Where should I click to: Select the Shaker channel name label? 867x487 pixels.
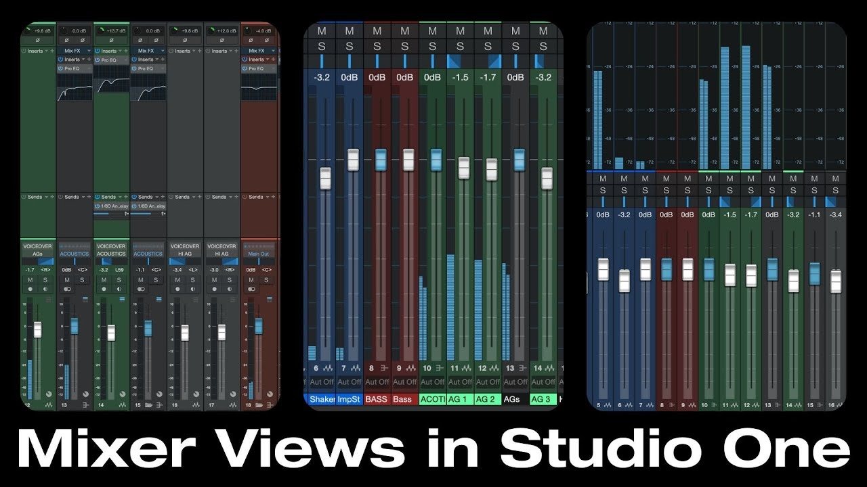322,399
